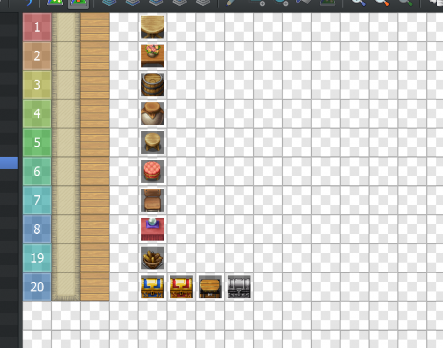Choose the covered clay pot tile

152,114
